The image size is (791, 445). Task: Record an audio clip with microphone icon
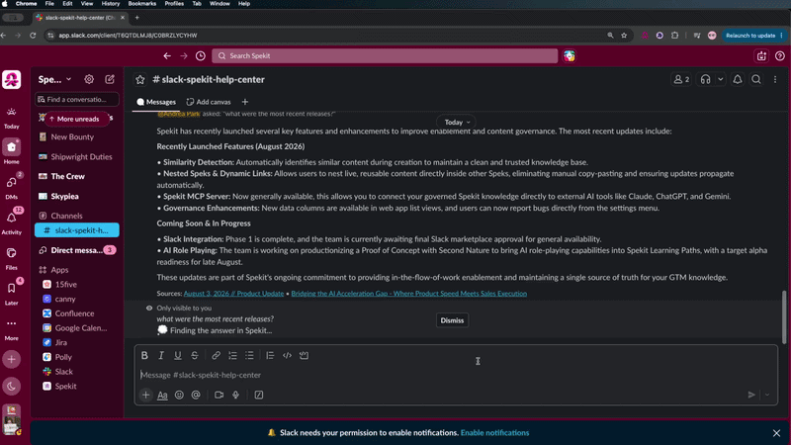coord(235,395)
